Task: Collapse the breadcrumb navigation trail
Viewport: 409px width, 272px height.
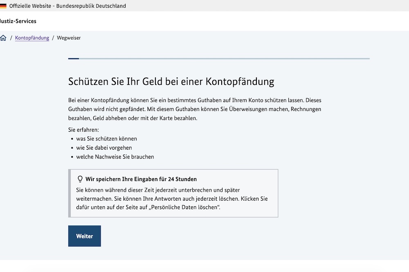Action: pyautogui.click(x=41, y=38)
